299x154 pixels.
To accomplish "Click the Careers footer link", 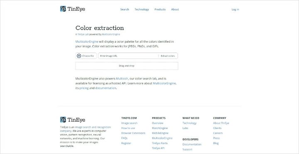I will click(218, 133).
